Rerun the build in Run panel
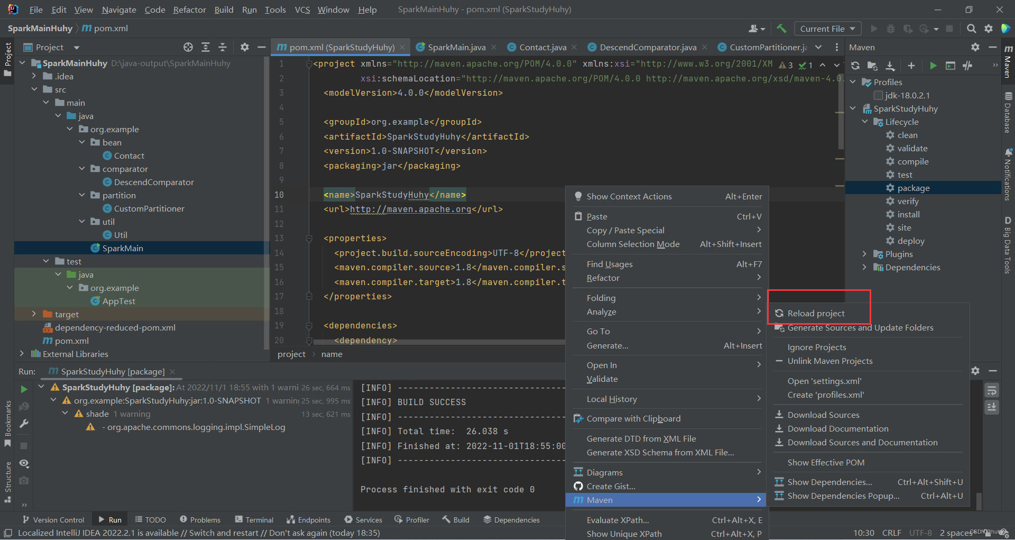 pos(24,389)
